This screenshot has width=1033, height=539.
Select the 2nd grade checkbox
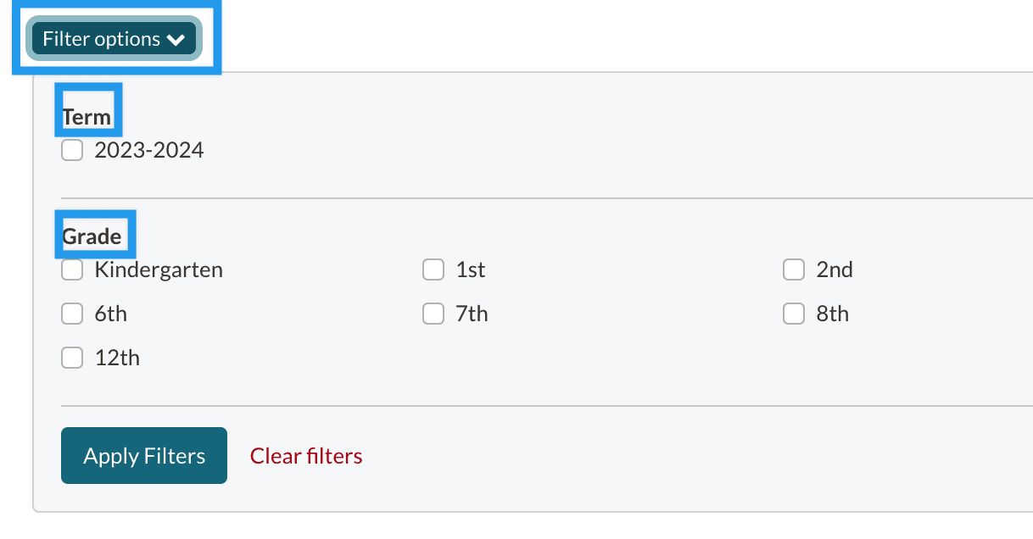794,270
